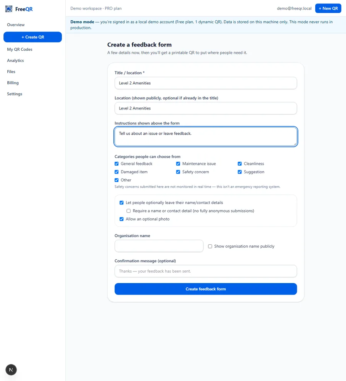Focus the public Location input field
Screen dimensions: 346x381
pos(206,108)
